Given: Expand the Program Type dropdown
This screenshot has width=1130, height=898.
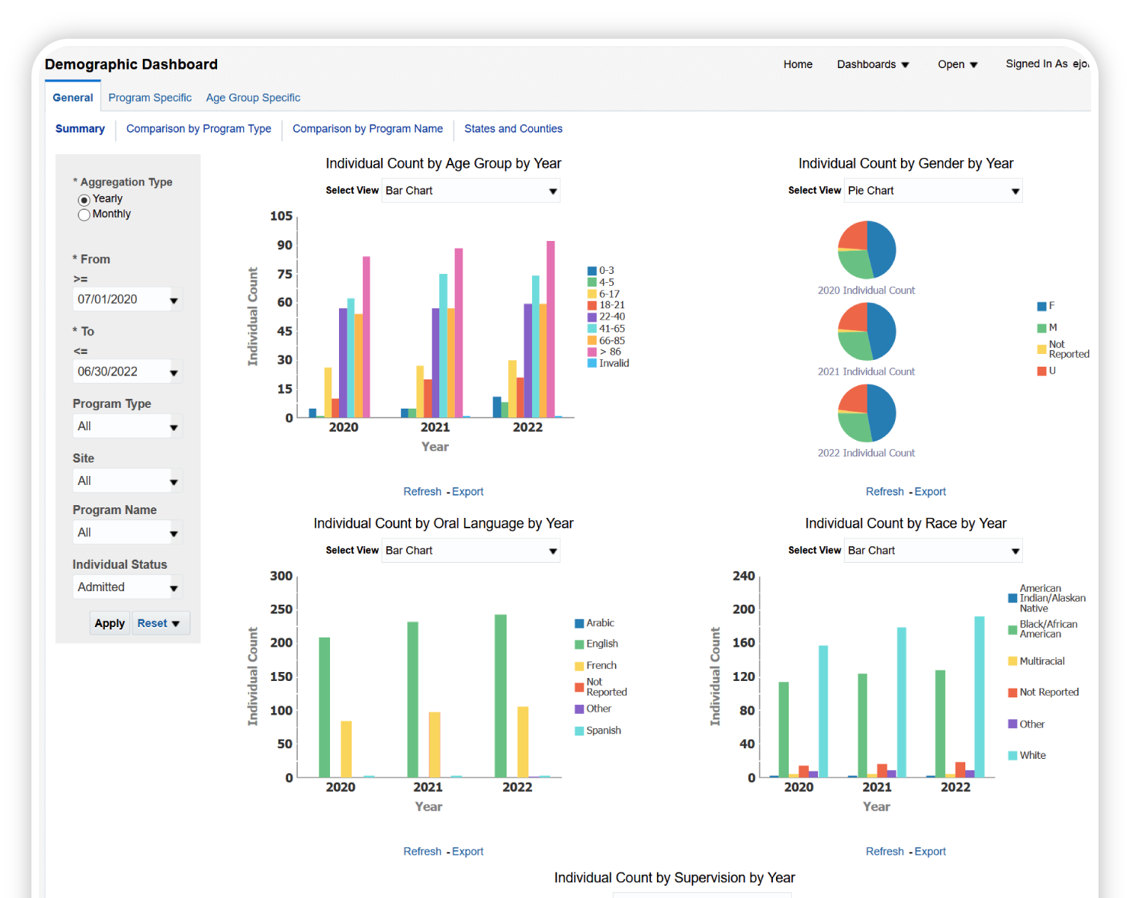Looking at the screenshot, I should 174,427.
